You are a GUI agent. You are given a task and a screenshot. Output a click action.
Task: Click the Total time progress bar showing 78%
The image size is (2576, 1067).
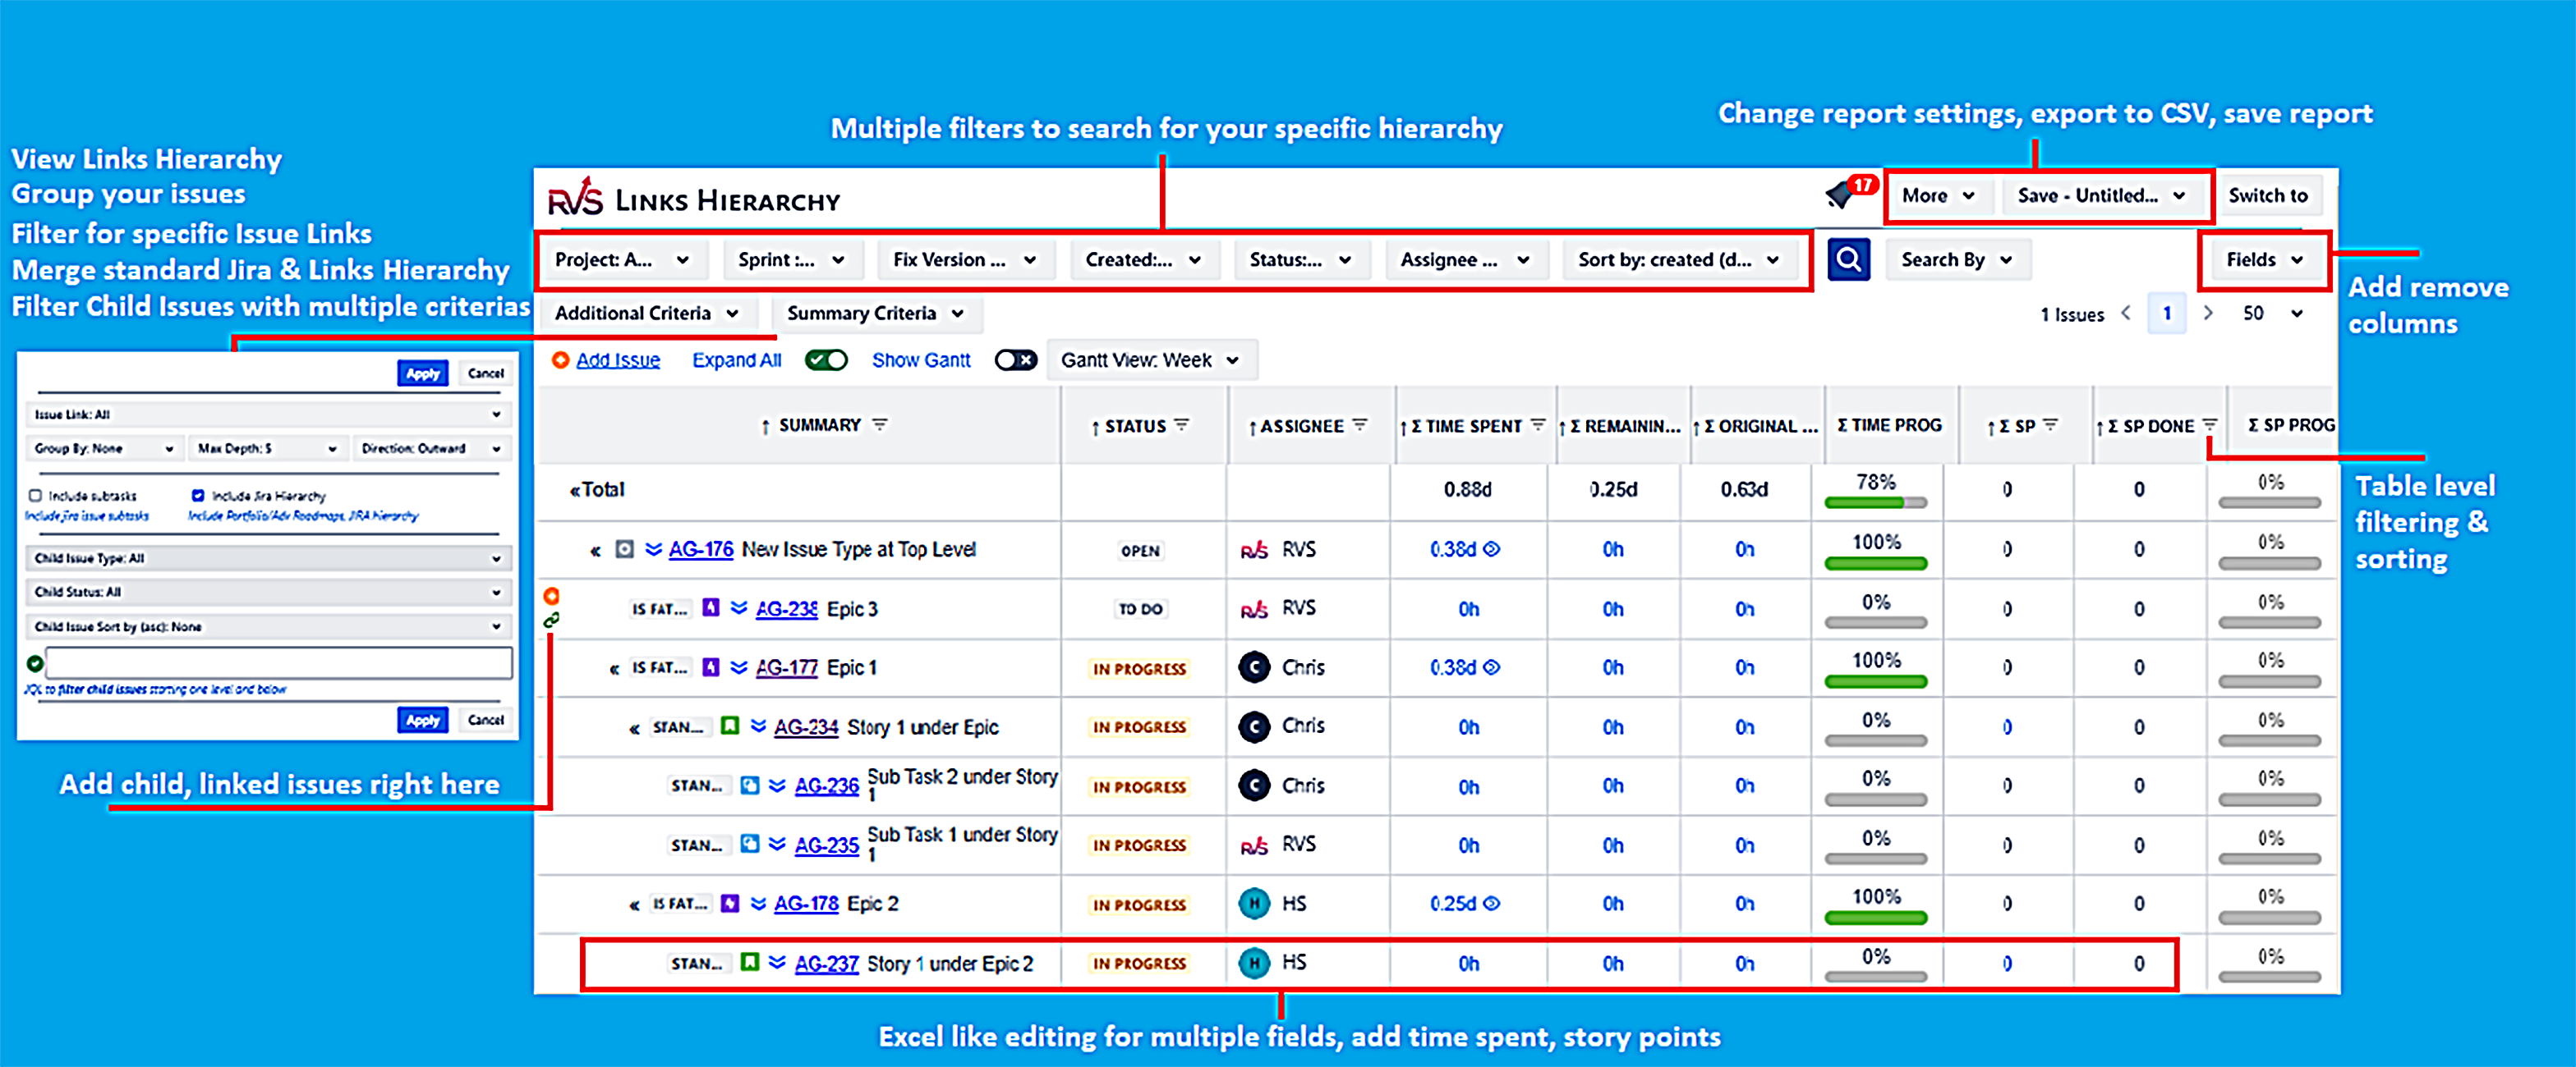(1875, 501)
